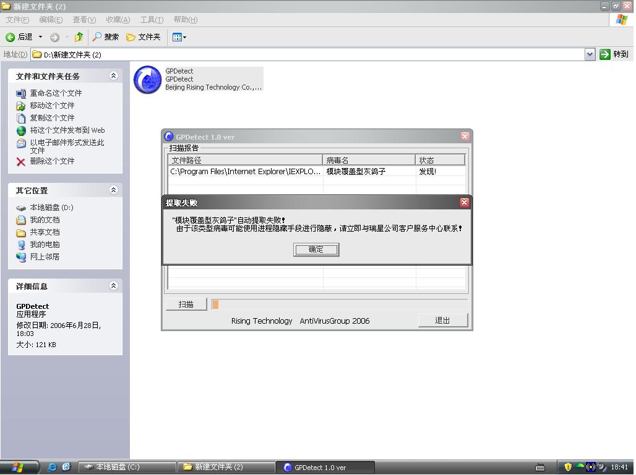Click the green umbrella Rising tray icon
The width and height of the screenshot is (636, 475).
580,466
